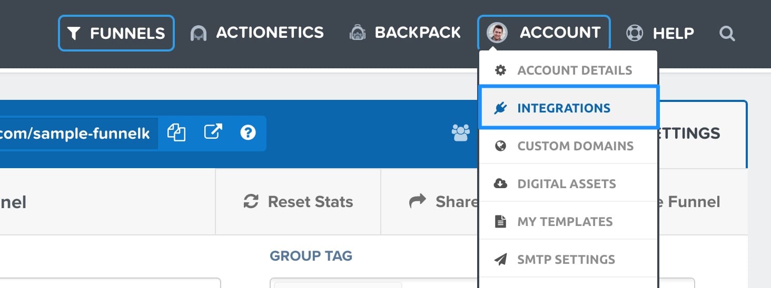Open the Backpack menu

pos(405,33)
